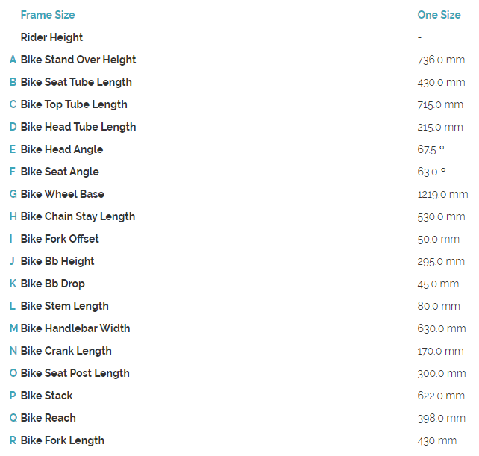Viewport: 479px width, 456px height.
Task: Click the Frame Size column header
Action: coord(48,15)
